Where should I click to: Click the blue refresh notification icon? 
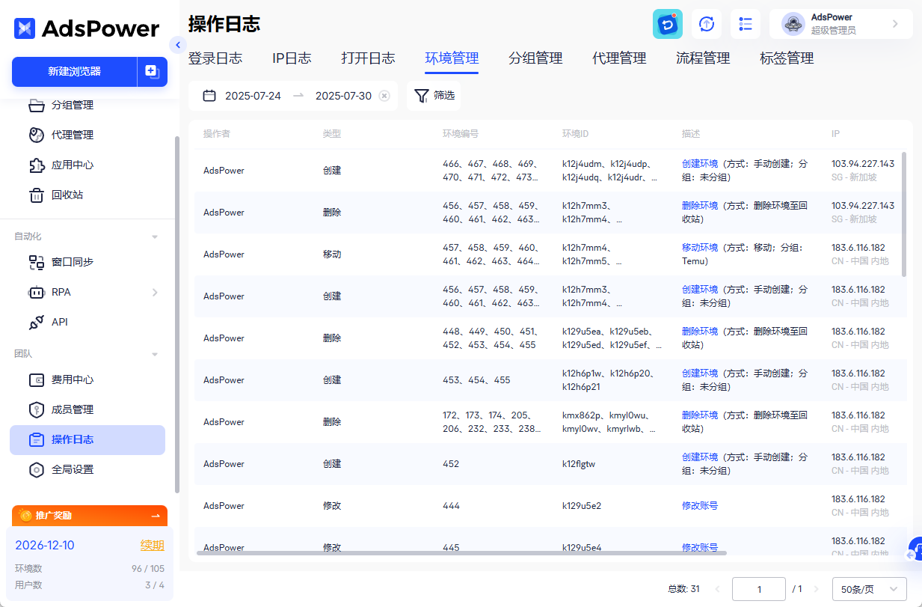coord(668,24)
